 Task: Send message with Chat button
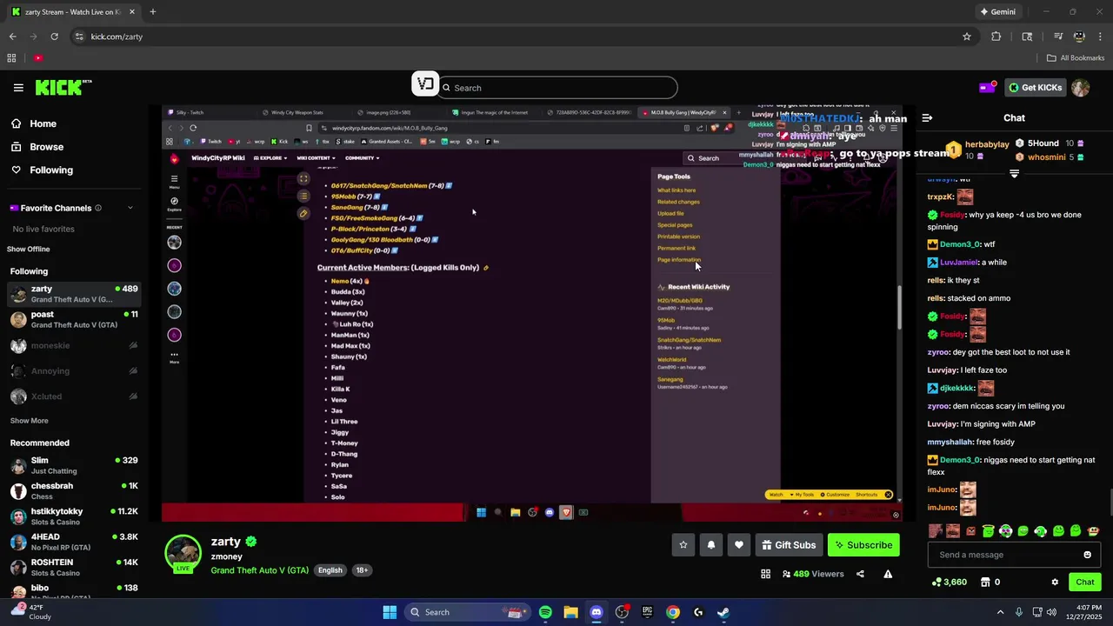[x=1085, y=583]
